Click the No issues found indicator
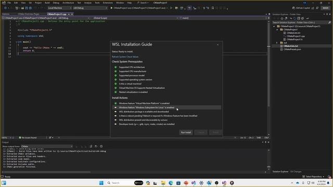This screenshot has width=333, height=187. pos(28,138)
